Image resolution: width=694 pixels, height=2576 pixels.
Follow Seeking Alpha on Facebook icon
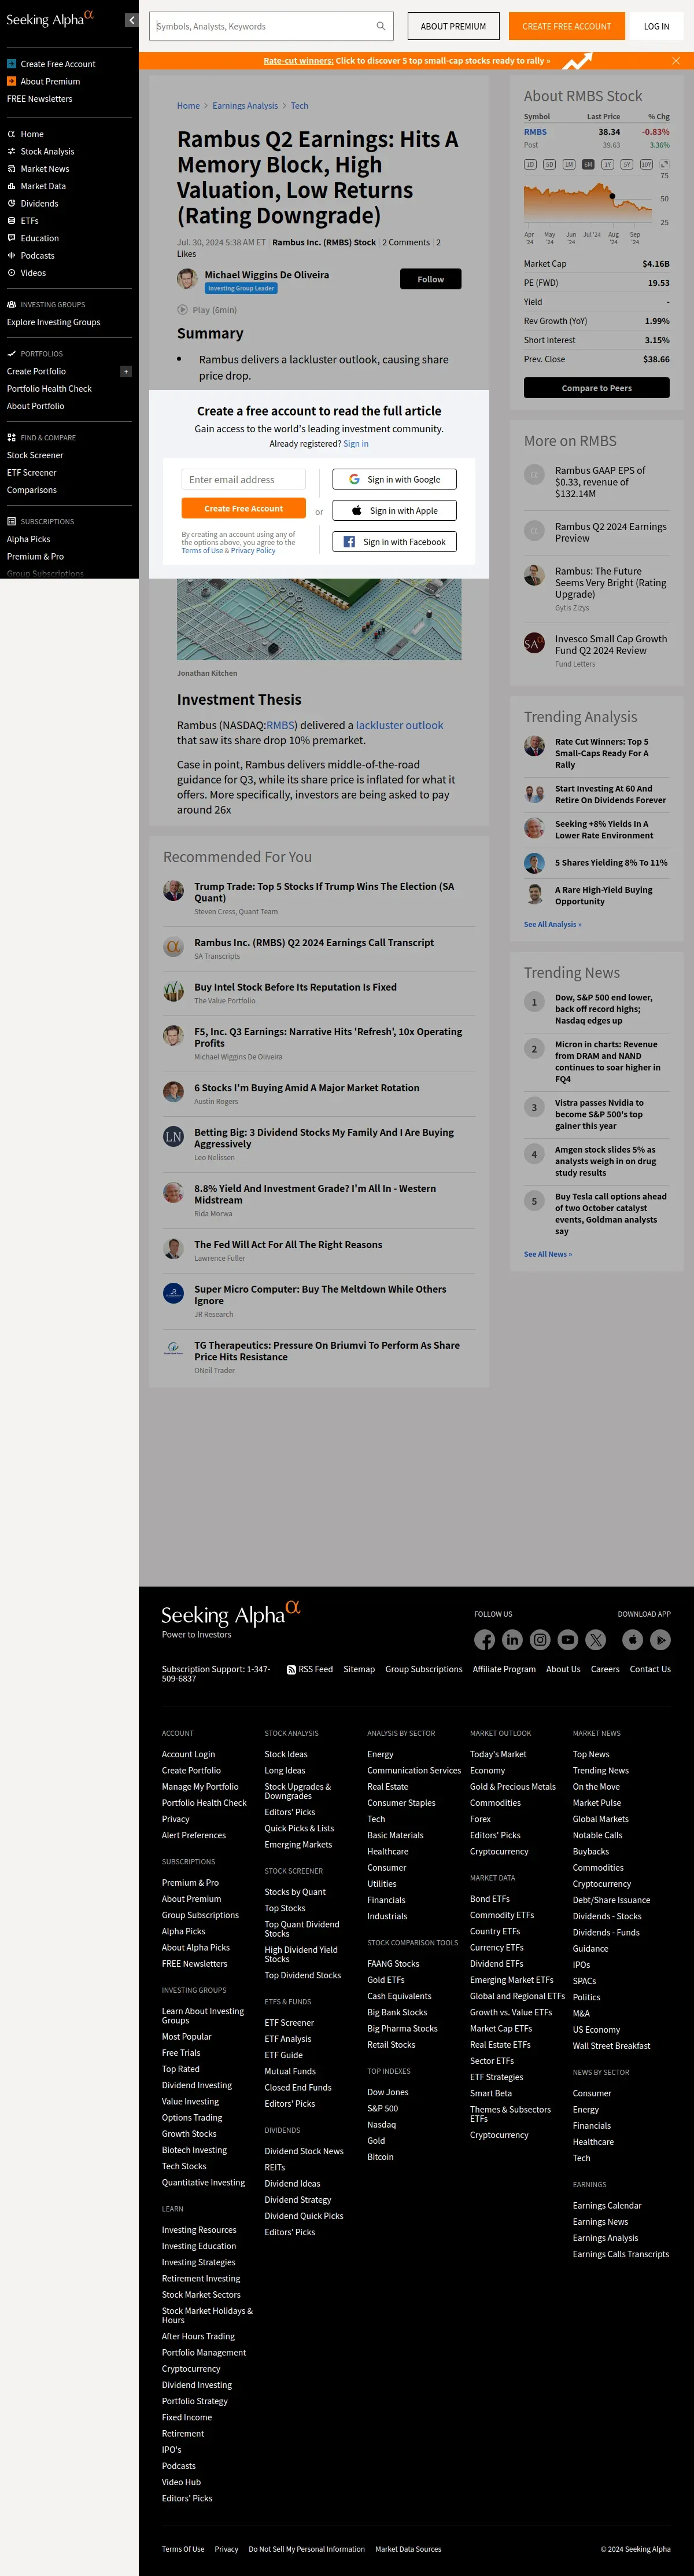(x=485, y=1639)
